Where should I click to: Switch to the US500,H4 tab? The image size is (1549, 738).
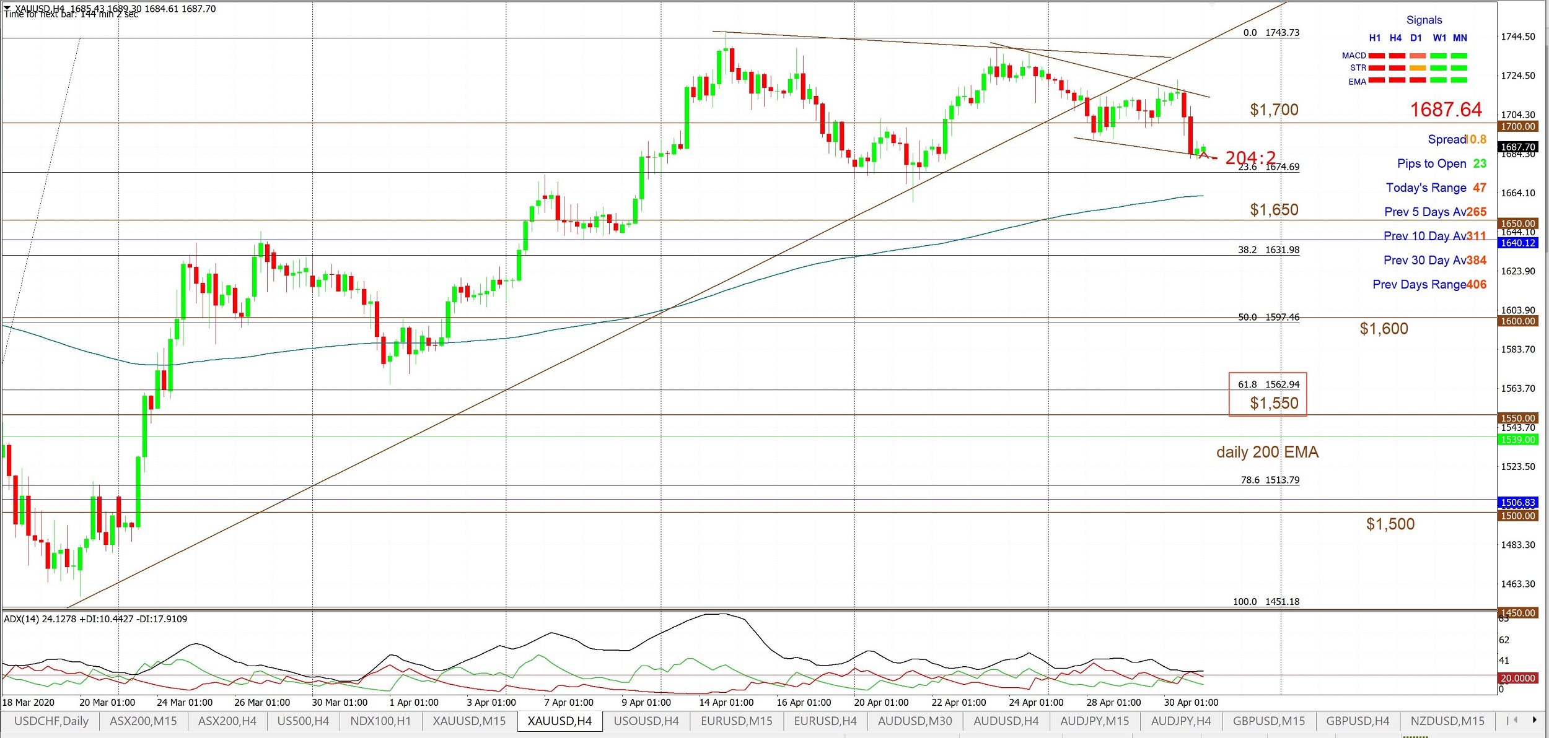(x=303, y=721)
